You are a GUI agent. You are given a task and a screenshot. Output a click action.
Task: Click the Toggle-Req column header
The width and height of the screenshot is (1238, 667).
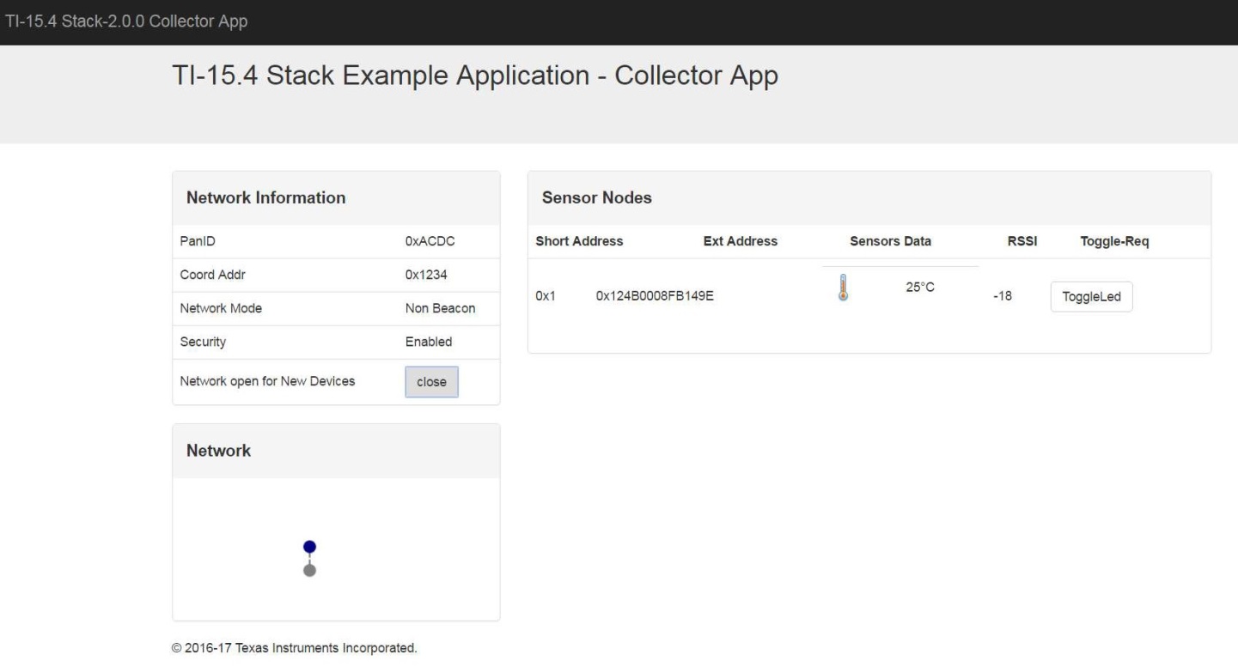point(1113,242)
